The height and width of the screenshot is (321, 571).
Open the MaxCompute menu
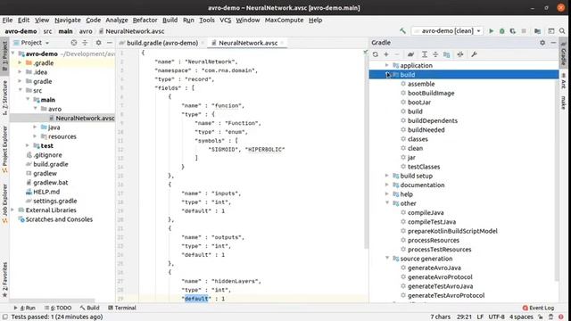[x=284, y=20]
